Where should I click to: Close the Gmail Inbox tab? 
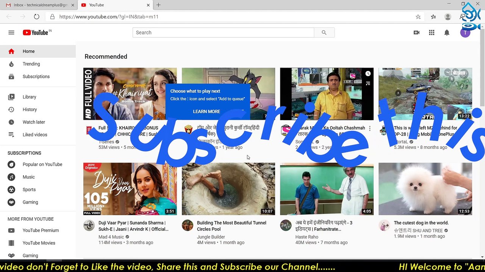pyautogui.click(x=73, y=5)
